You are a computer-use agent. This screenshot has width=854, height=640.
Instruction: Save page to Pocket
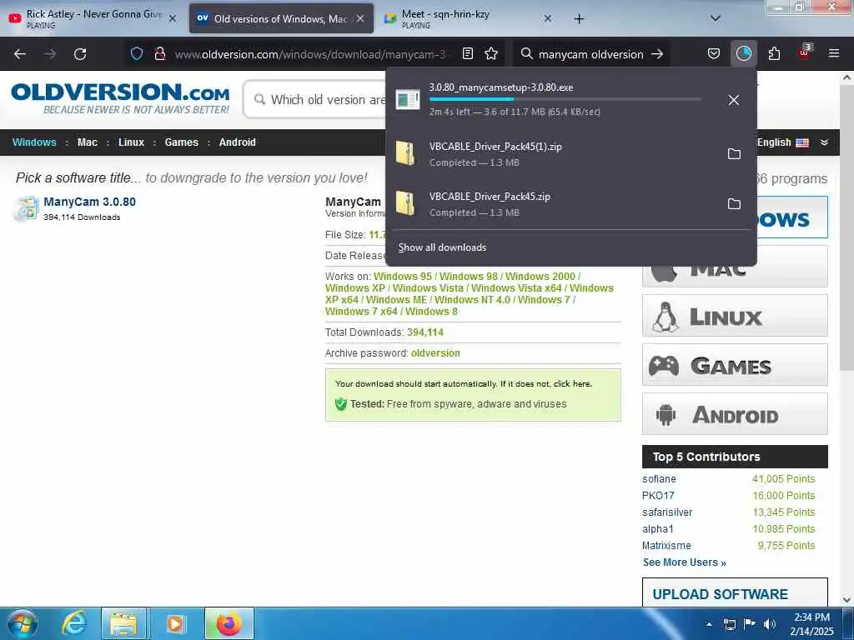714,53
